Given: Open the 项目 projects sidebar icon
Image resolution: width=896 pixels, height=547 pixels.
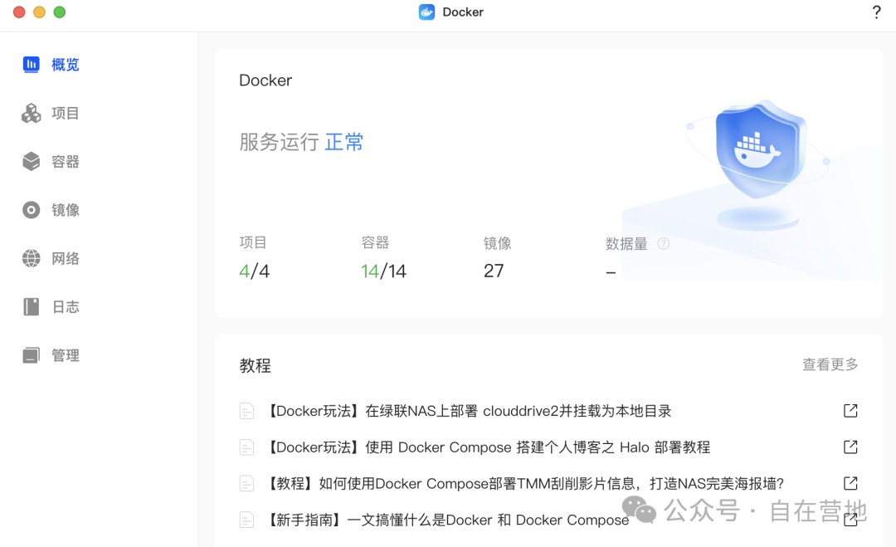Looking at the screenshot, I should tap(32, 114).
